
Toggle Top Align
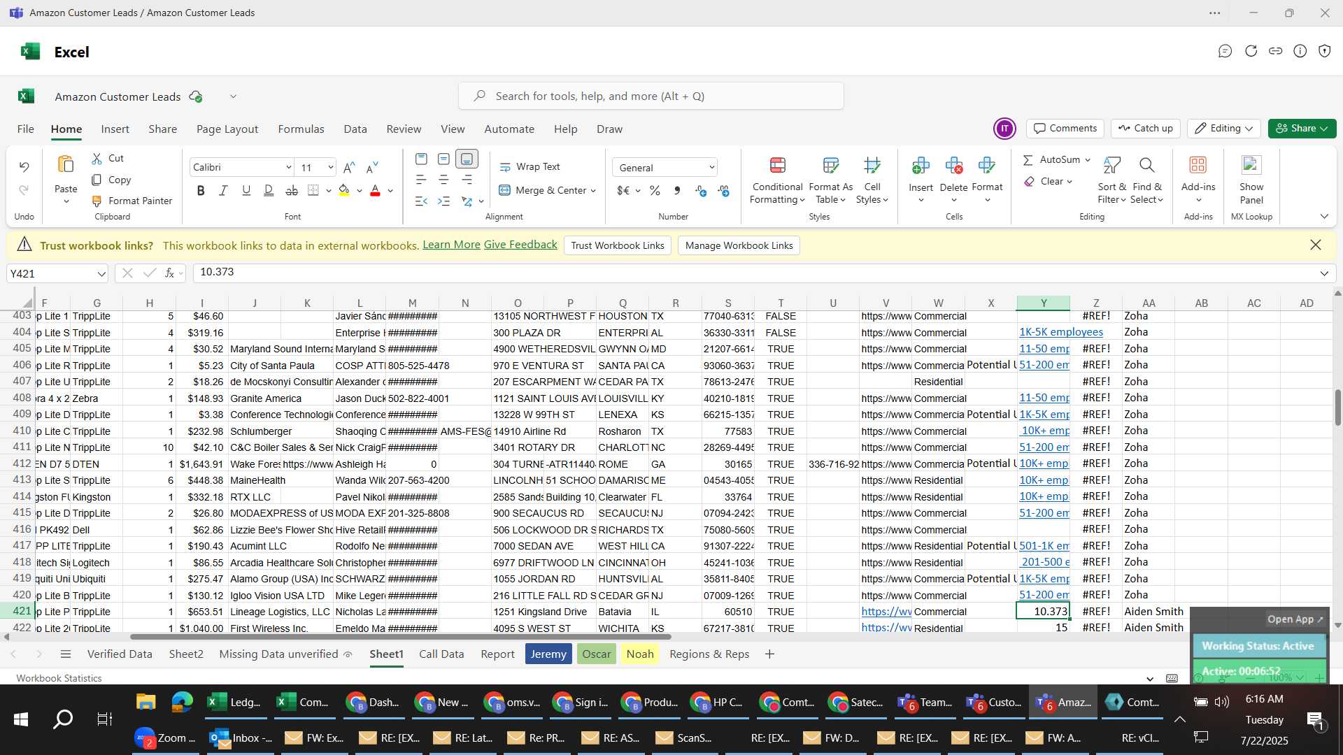coord(420,159)
